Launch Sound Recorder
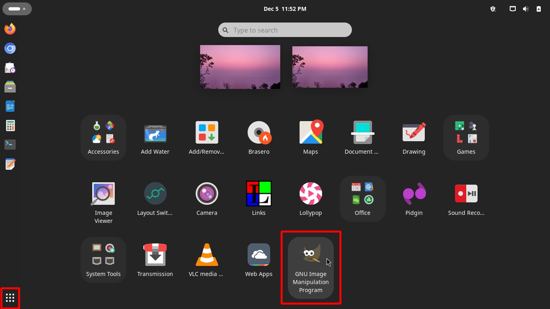Viewport: 550px width, 309px height. 466,199
